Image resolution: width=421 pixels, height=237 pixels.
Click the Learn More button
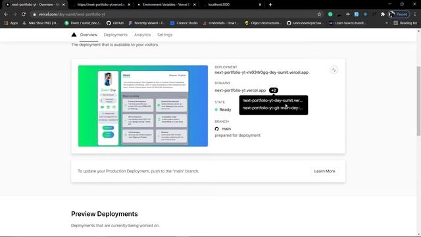coord(324,171)
